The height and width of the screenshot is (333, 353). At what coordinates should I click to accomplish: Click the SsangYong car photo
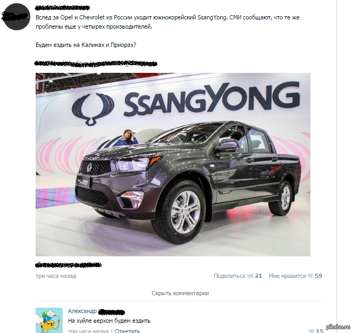[173, 165]
